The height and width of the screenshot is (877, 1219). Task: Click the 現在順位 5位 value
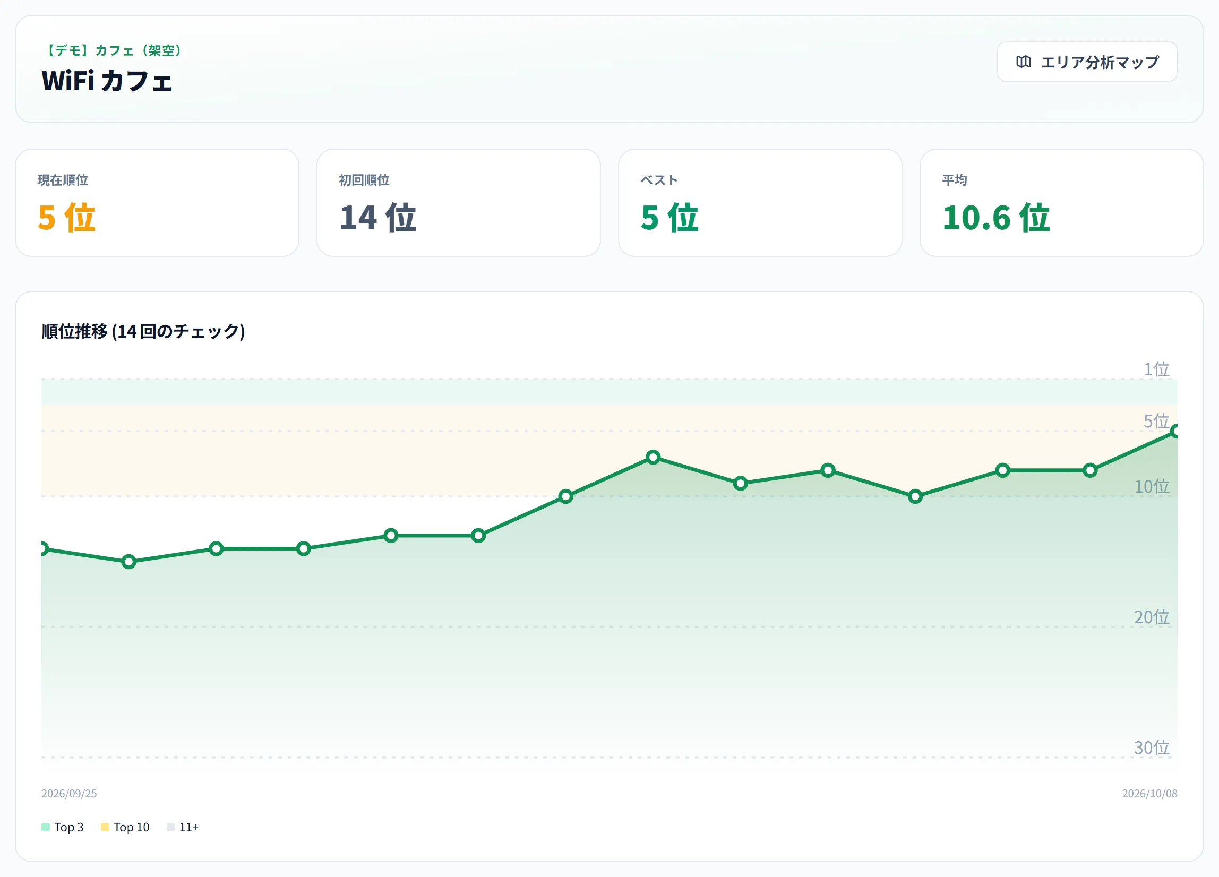coord(67,218)
